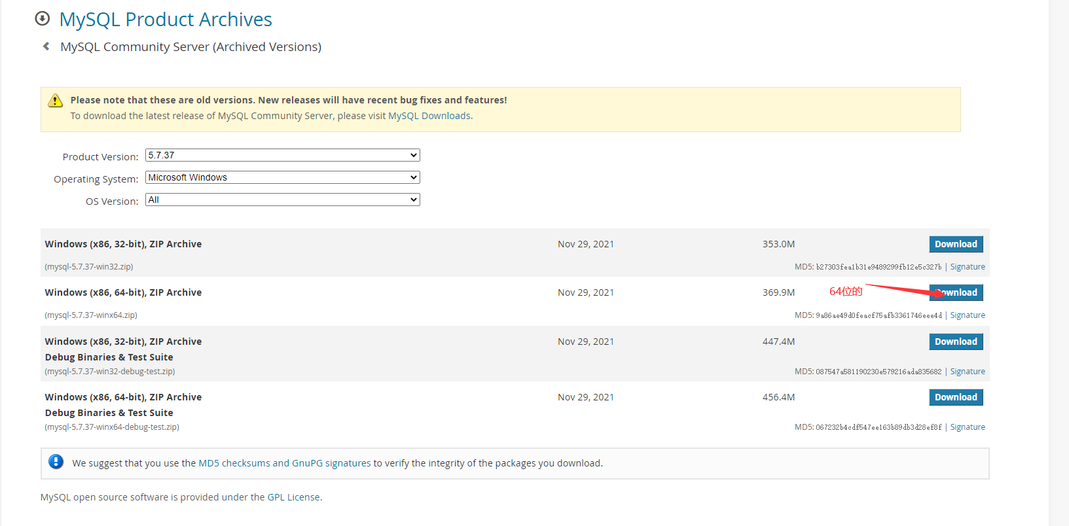Screen dimensions: 1069x526
Task: Click the 369.9M file size
Action: (778, 292)
